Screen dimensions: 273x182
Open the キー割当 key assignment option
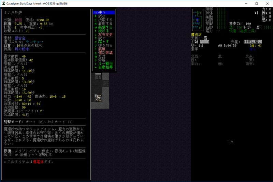(x=104, y=64)
